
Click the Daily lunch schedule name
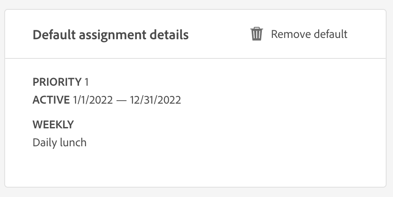pyautogui.click(x=59, y=142)
